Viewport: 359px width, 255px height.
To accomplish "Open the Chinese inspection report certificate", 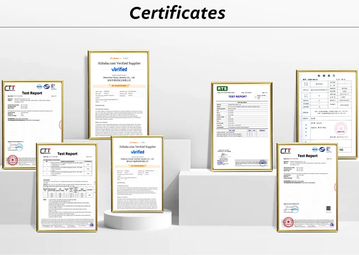I will tap(326, 113).
